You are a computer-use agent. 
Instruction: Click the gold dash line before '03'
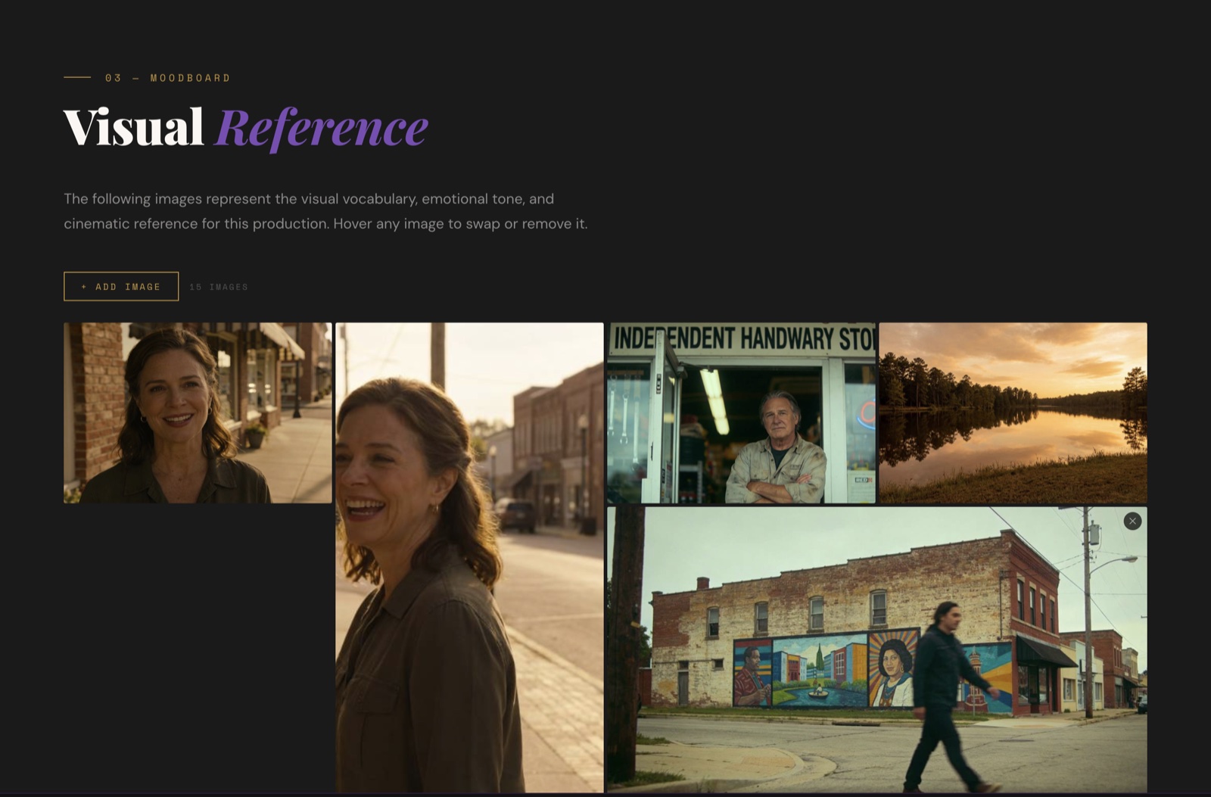77,77
